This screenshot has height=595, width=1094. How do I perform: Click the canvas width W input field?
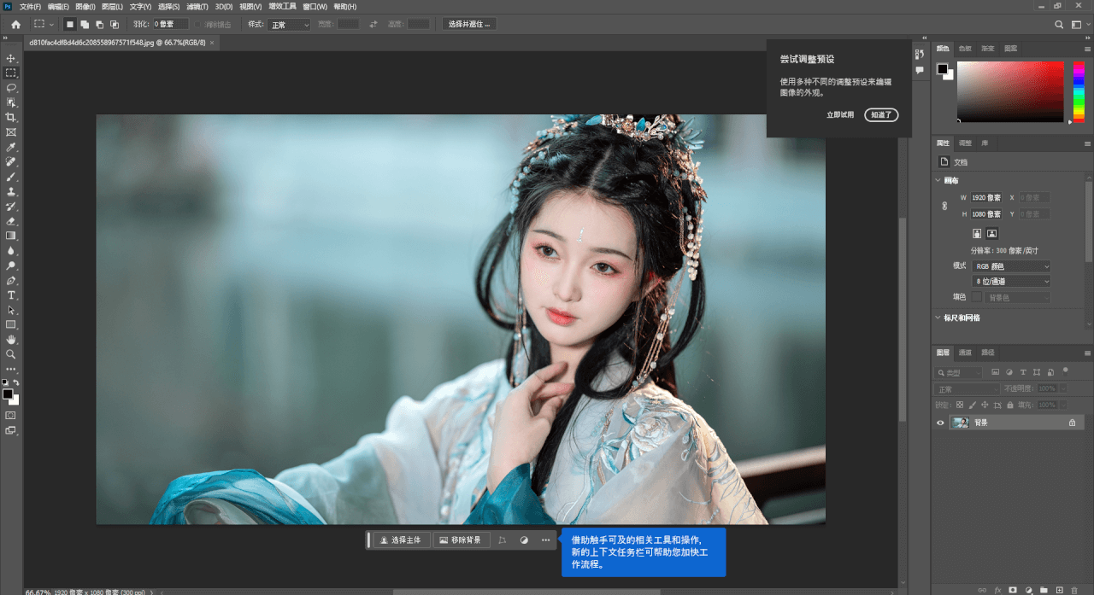coord(985,197)
